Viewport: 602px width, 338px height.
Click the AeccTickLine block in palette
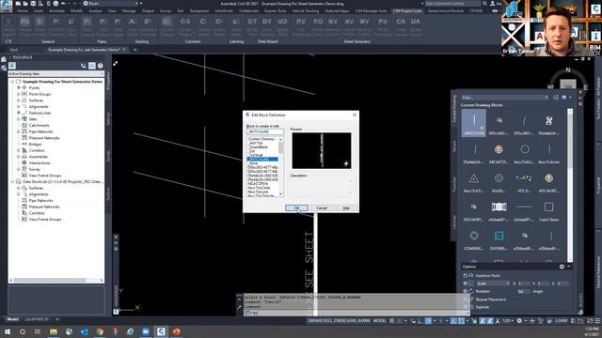pos(548,152)
